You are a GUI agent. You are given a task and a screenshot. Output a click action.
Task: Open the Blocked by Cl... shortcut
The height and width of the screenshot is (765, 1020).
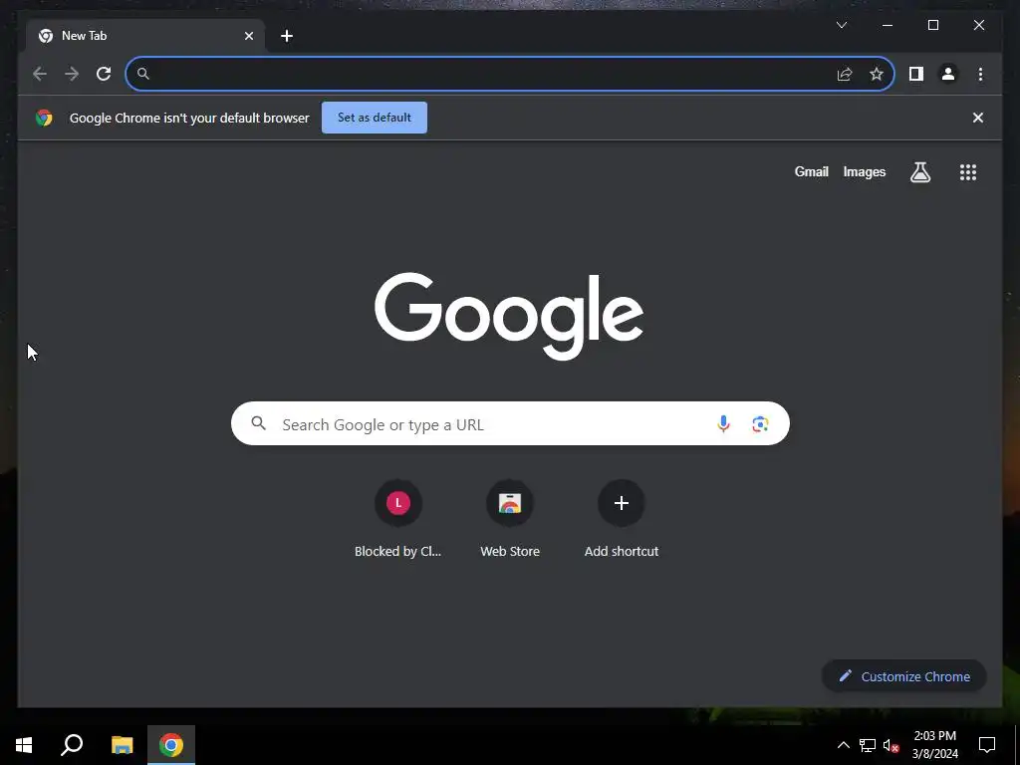(x=398, y=519)
